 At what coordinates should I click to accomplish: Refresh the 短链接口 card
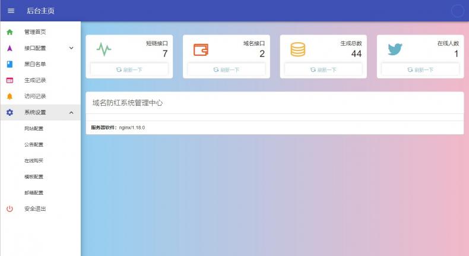[129, 69]
